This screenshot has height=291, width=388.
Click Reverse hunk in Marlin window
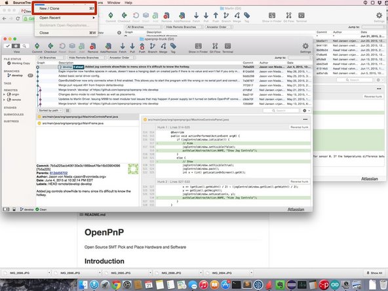pyautogui.click(x=373, y=96)
